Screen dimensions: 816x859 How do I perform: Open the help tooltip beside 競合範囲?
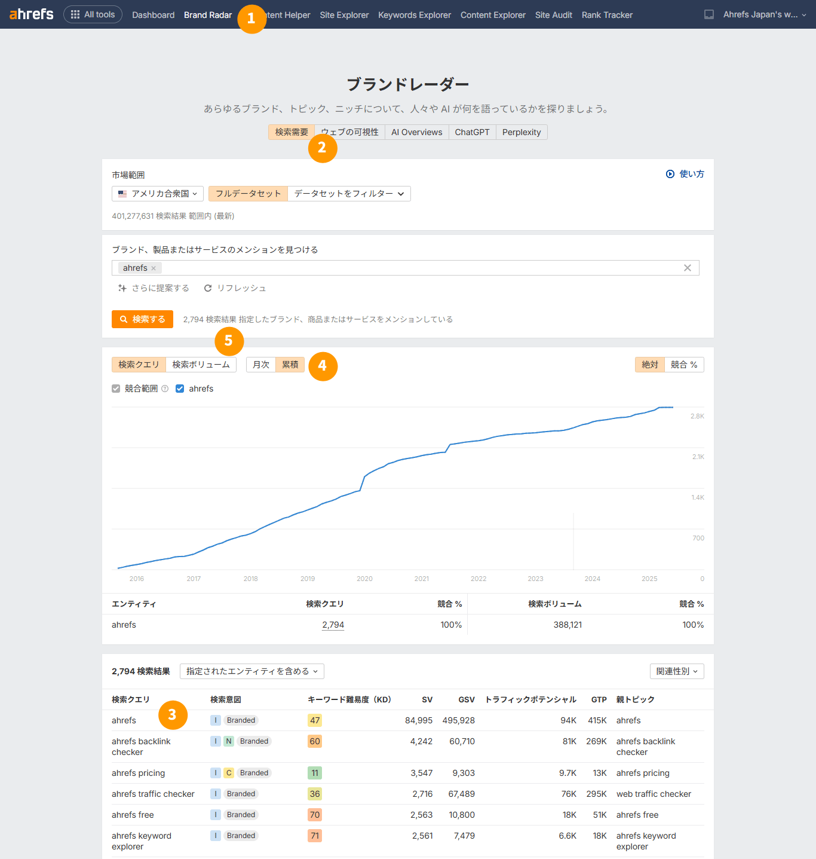click(x=165, y=389)
